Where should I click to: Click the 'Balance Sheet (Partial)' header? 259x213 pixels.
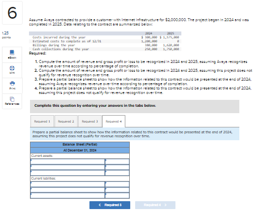[80, 145]
